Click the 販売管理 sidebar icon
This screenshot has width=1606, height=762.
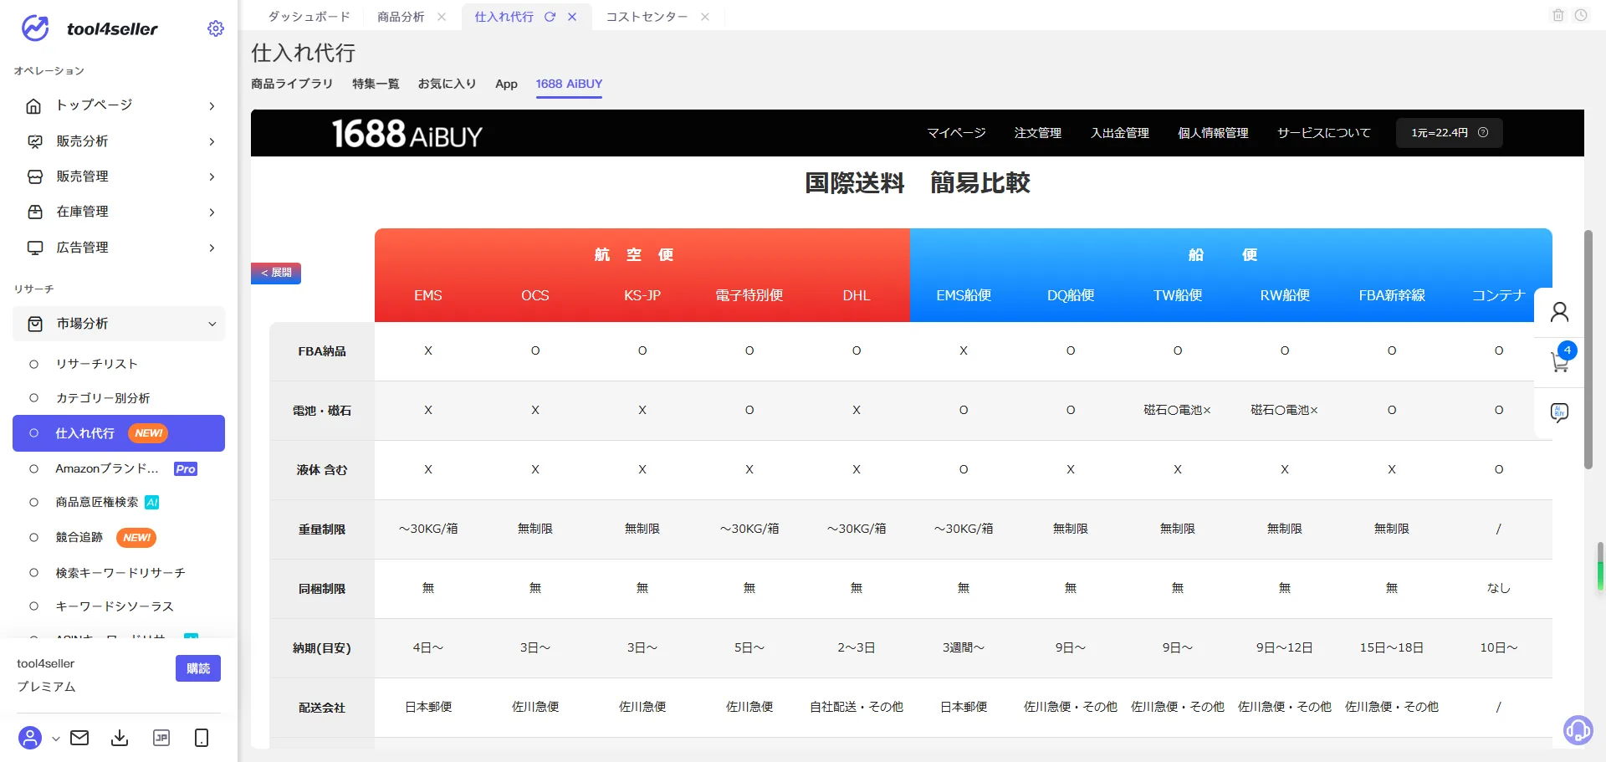tap(34, 176)
